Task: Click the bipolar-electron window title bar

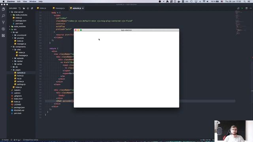Action: coord(126,30)
